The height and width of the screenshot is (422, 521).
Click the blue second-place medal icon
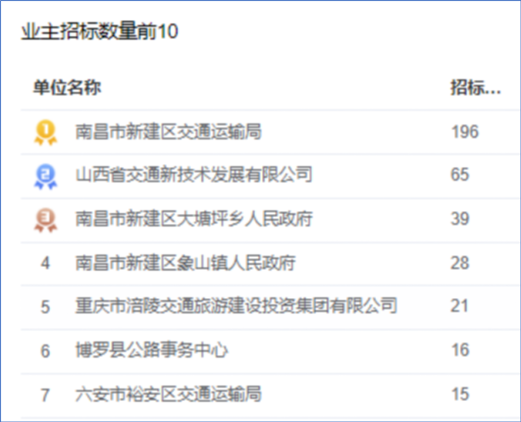click(46, 176)
